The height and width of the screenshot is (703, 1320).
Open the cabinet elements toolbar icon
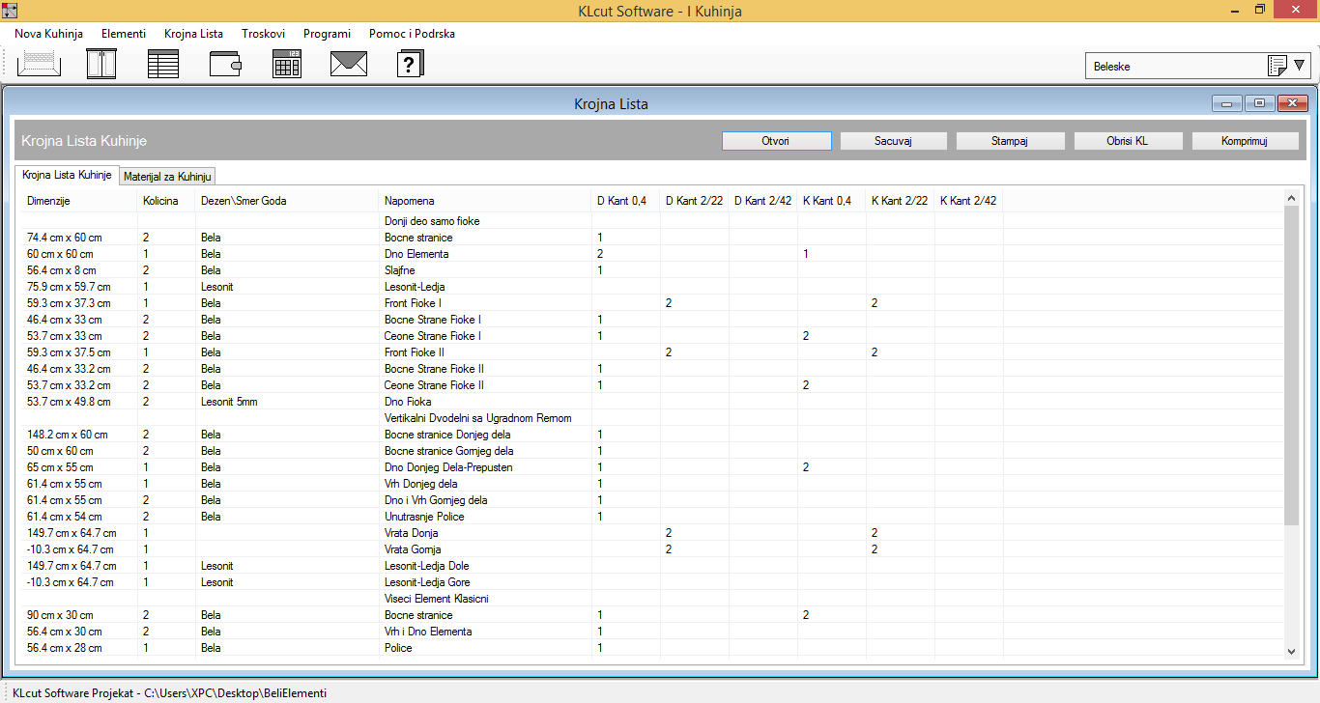[100, 65]
